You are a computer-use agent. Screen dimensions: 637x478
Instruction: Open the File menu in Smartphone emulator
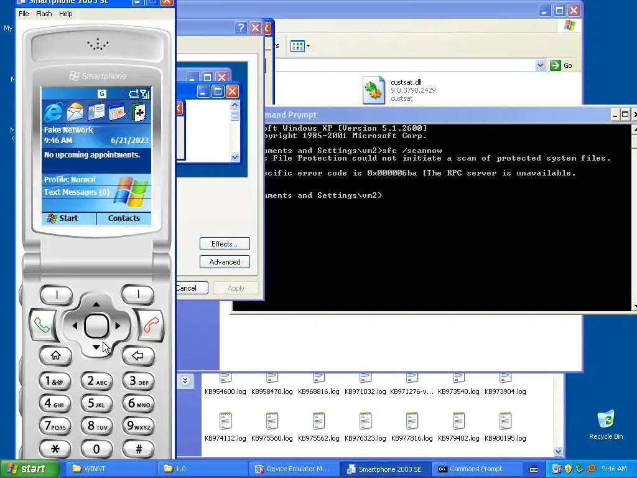[24, 14]
